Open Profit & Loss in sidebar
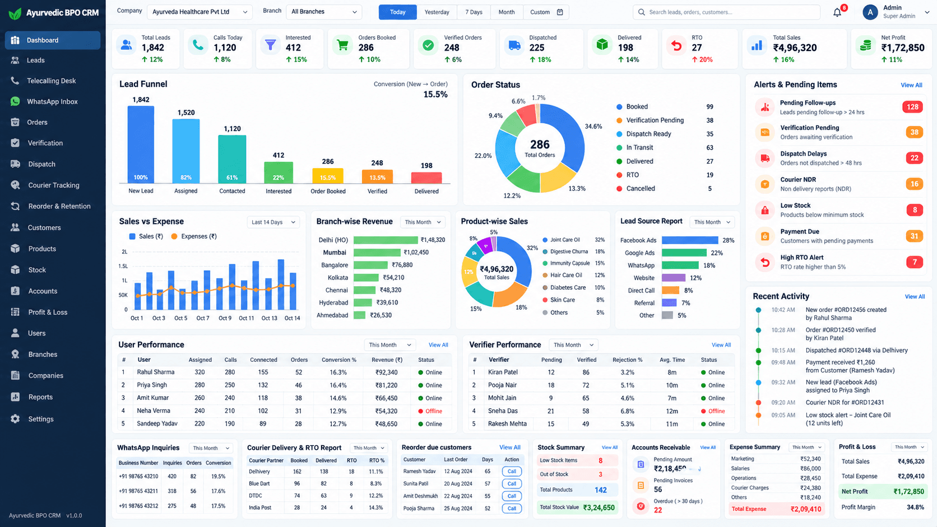 tap(53, 312)
